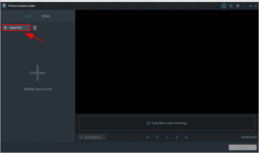Open the menu list icon in title bar
The image size is (259, 153).
pos(231,6)
